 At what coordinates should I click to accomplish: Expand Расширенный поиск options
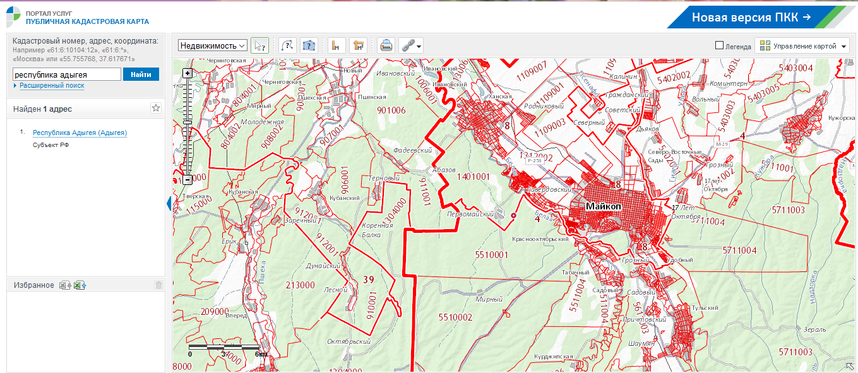(x=51, y=85)
